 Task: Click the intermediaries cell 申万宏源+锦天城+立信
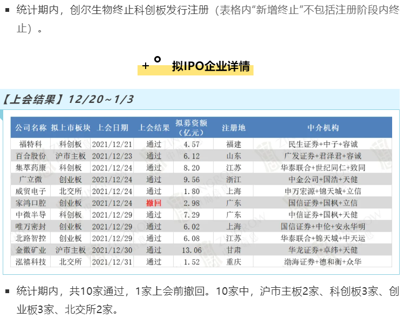[323, 191]
